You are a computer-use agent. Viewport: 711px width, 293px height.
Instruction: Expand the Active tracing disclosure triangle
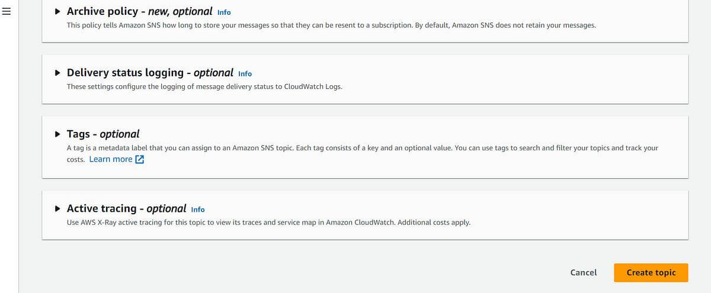57,209
